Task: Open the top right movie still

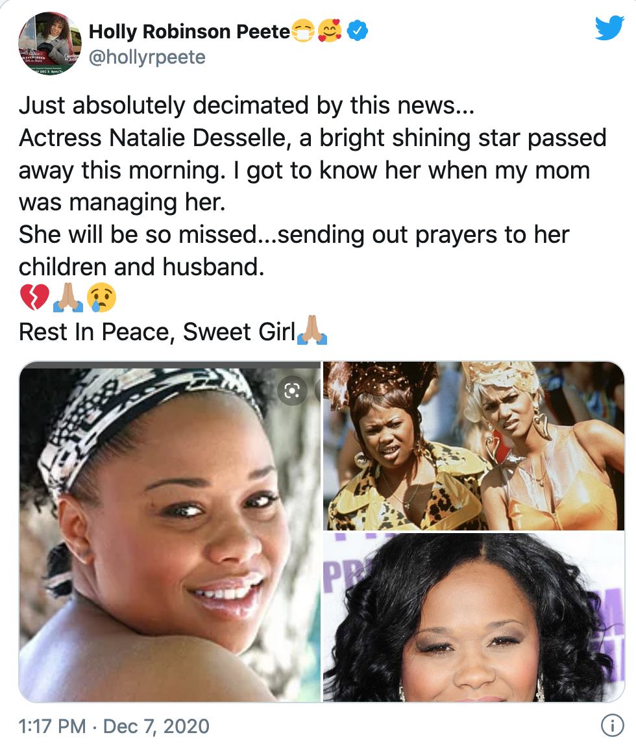Action: point(473,445)
